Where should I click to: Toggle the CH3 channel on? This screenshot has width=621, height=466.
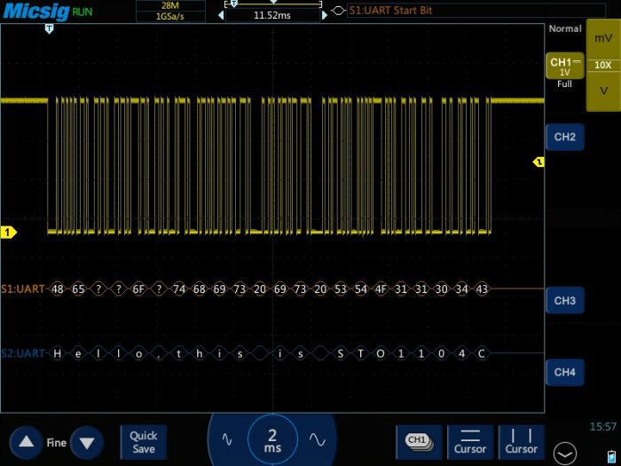[x=564, y=301]
